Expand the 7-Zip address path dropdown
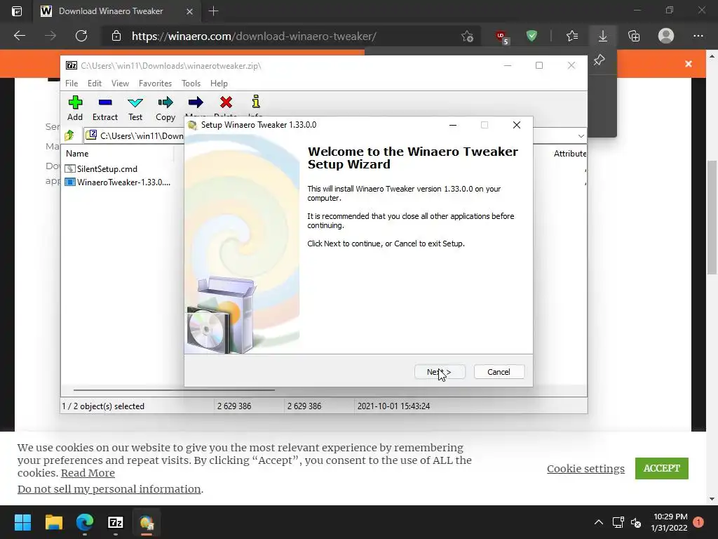Image resolution: width=718 pixels, height=539 pixels. pos(581,135)
